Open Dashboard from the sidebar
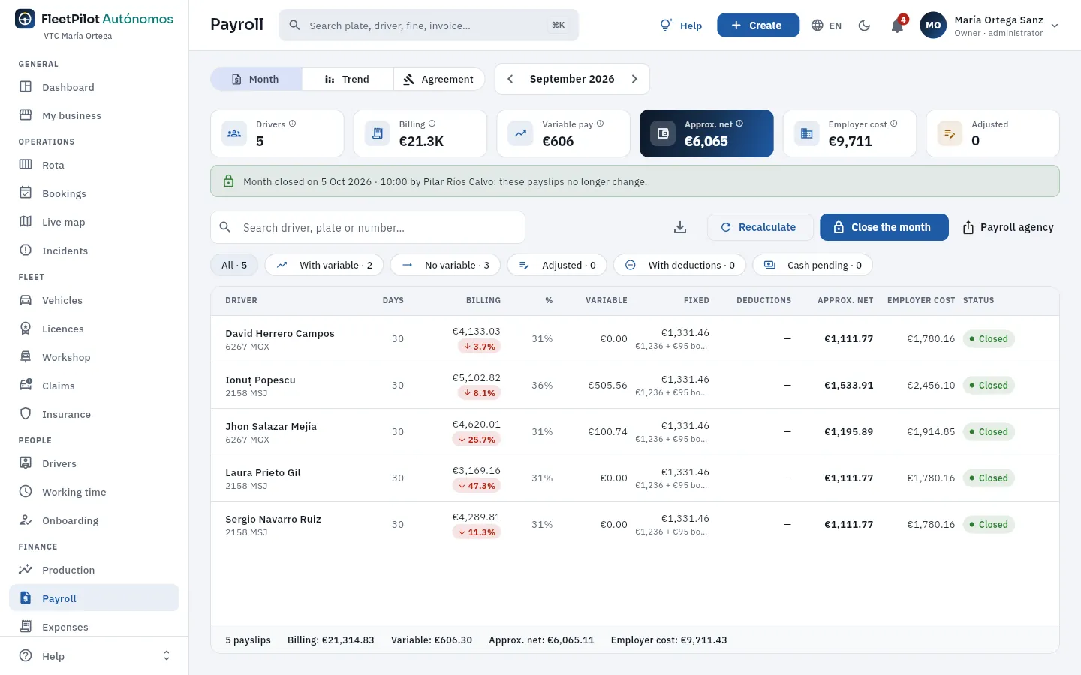Image resolution: width=1081 pixels, height=675 pixels. 95,87
